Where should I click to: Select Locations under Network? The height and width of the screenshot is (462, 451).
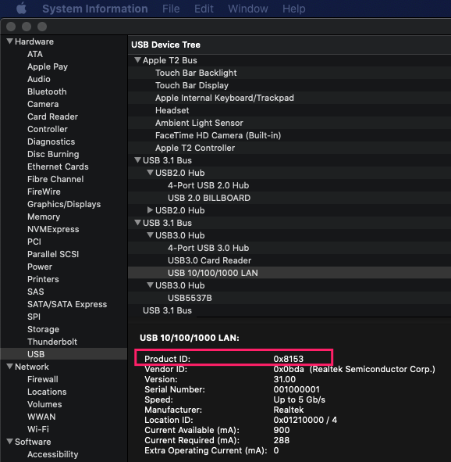pyautogui.click(x=47, y=392)
